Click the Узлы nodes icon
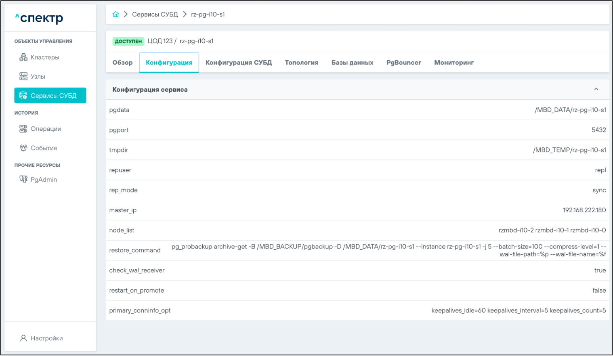The height and width of the screenshot is (356, 613). (x=23, y=76)
